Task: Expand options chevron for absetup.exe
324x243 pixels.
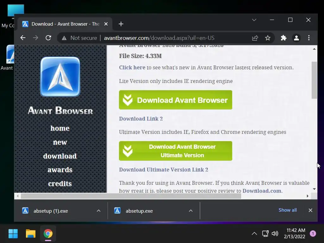Action: tap(191, 211)
